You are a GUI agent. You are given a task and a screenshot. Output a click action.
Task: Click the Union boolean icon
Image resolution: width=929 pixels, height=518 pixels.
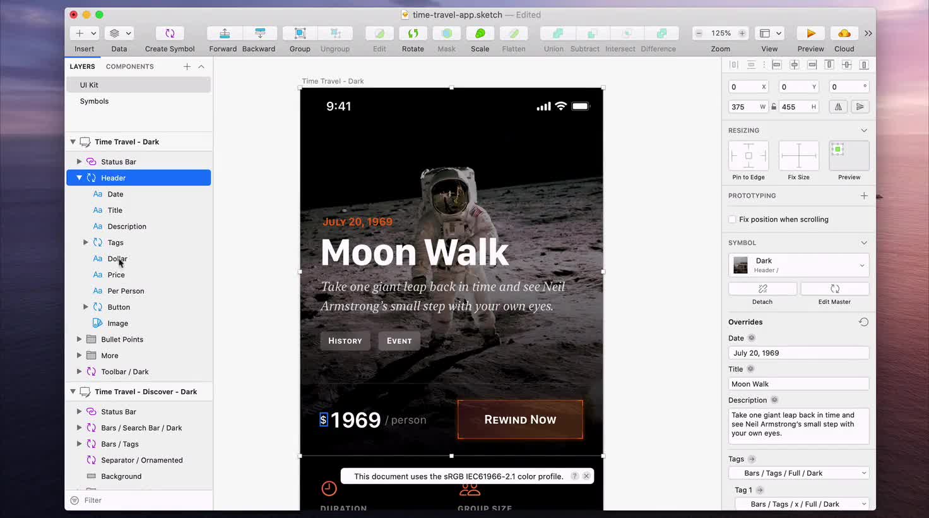click(558, 33)
